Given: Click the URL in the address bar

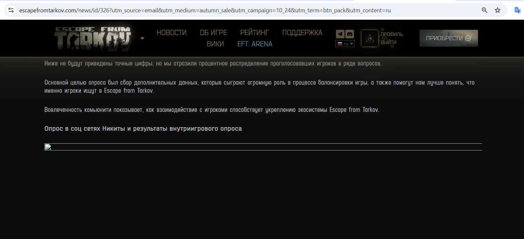Looking at the screenshot, I should (x=205, y=10).
